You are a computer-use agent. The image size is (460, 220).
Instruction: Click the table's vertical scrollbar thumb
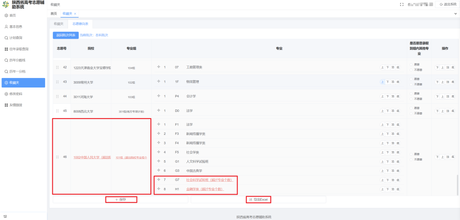(457, 185)
